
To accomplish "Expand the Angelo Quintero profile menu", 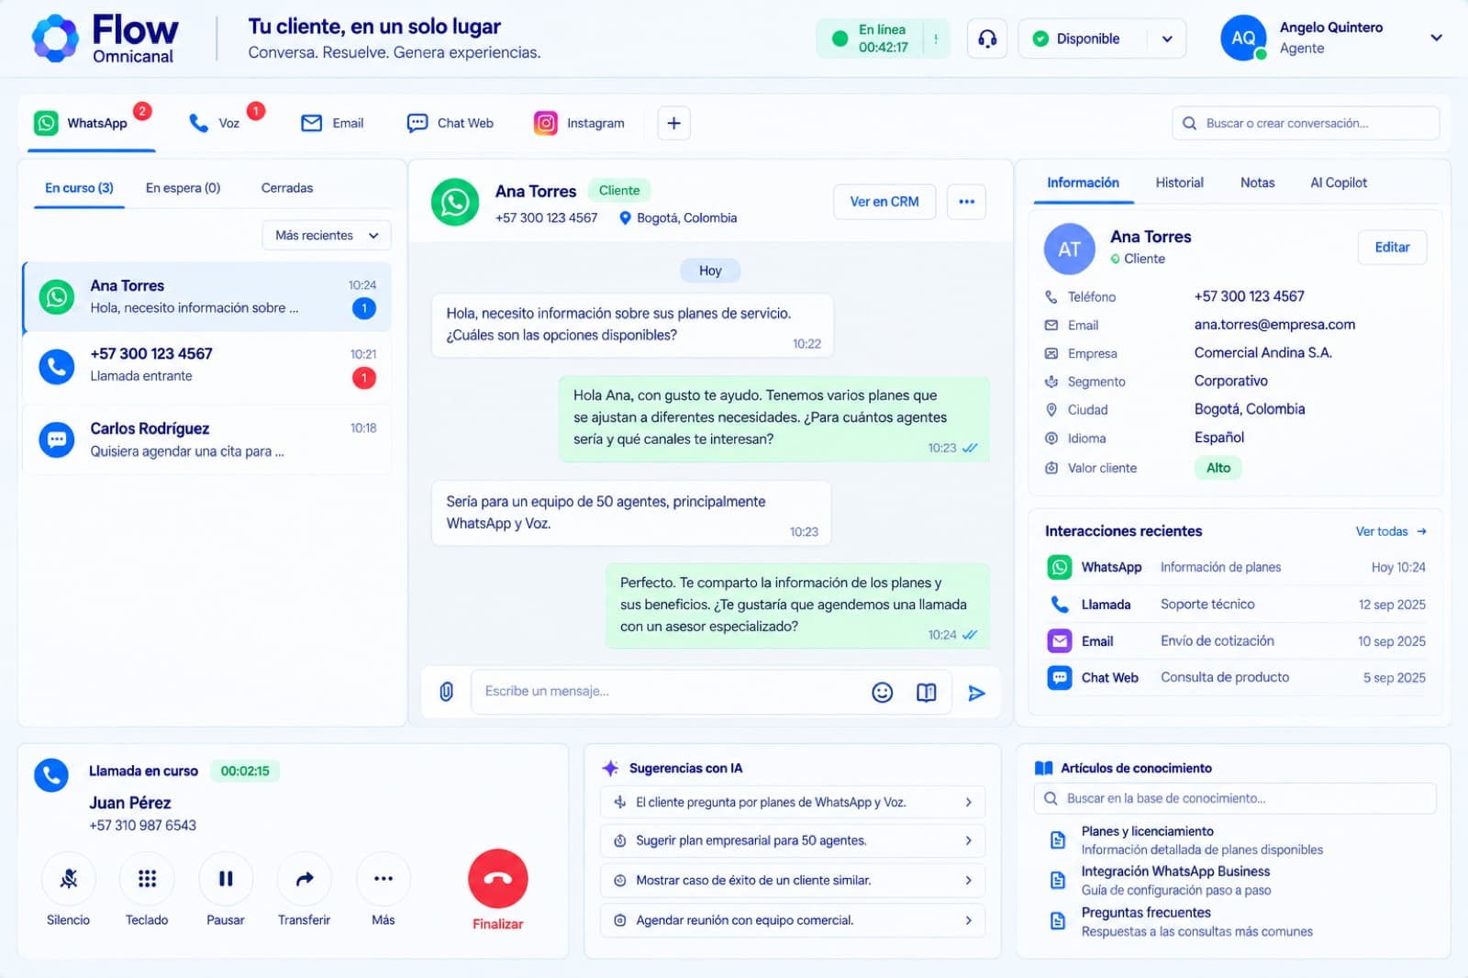I will pyautogui.click(x=1436, y=38).
